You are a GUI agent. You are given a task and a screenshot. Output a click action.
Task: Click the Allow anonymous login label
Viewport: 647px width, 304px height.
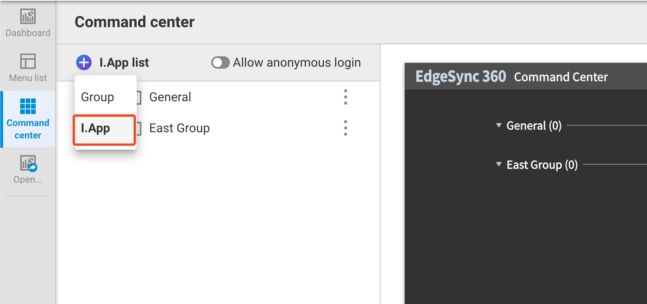pos(297,62)
